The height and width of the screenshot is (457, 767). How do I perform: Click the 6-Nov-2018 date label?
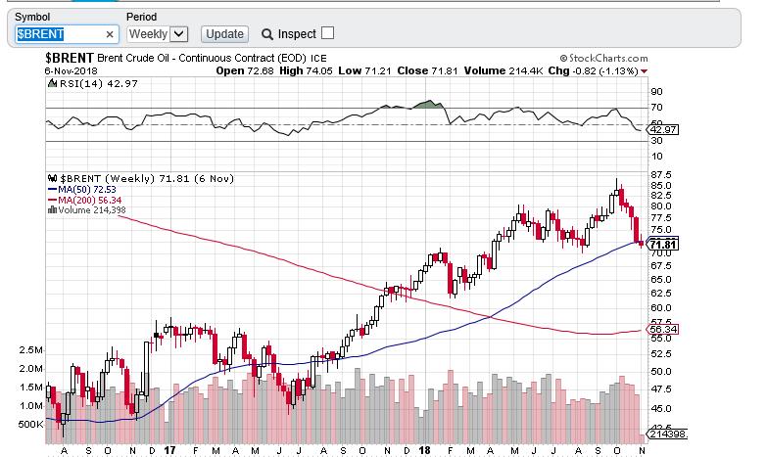click(x=71, y=70)
